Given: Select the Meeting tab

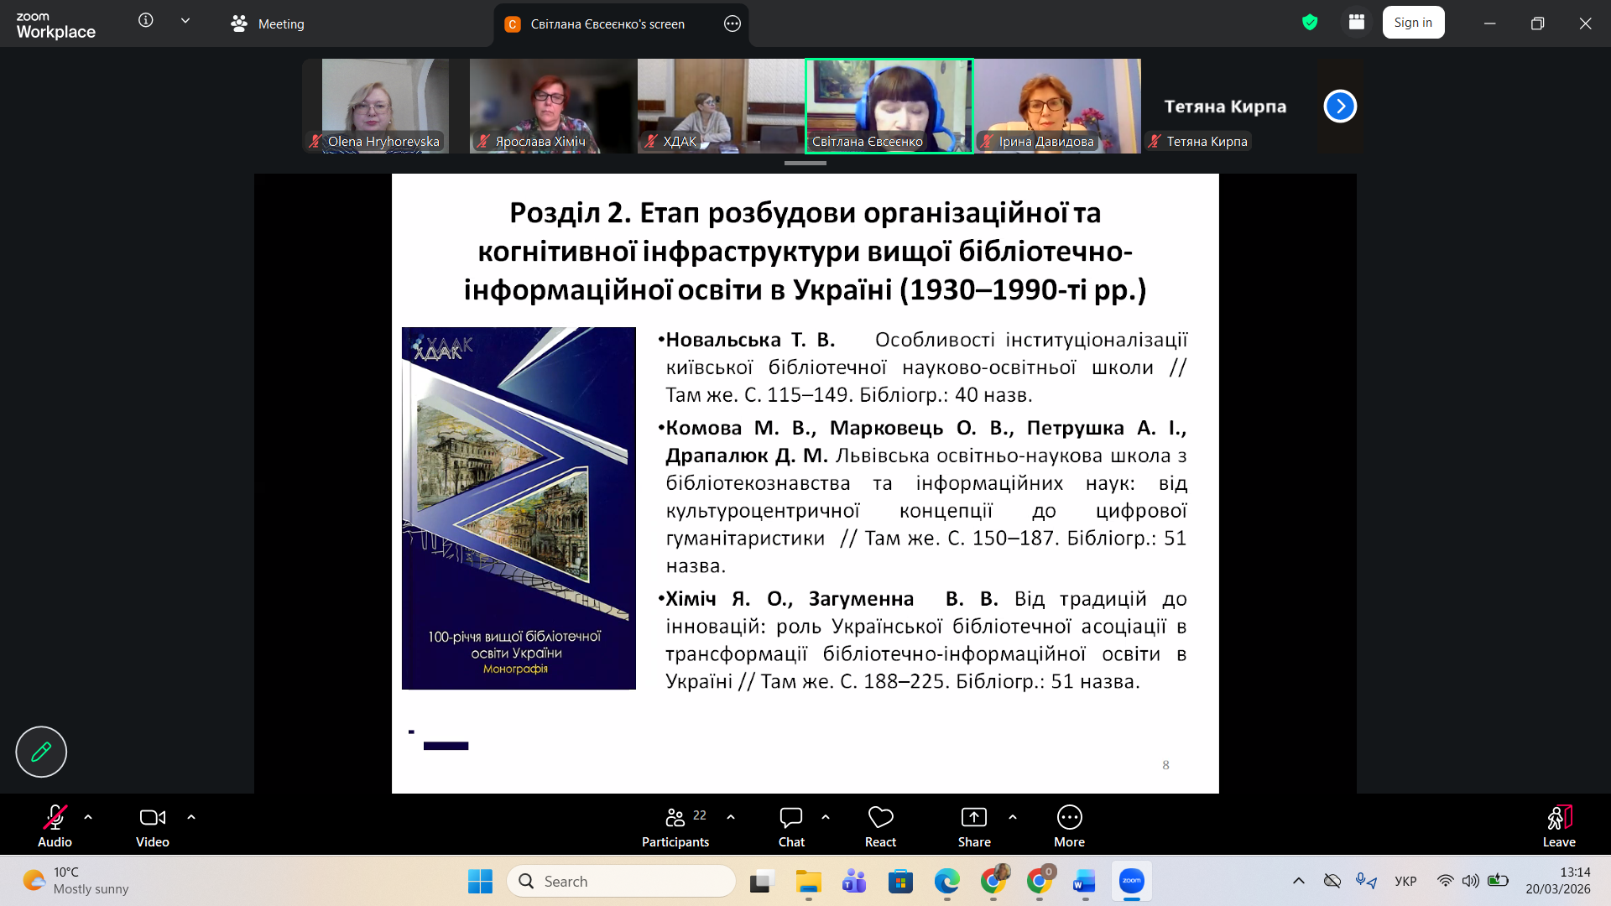Looking at the screenshot, I should click(x=268, y=23).
